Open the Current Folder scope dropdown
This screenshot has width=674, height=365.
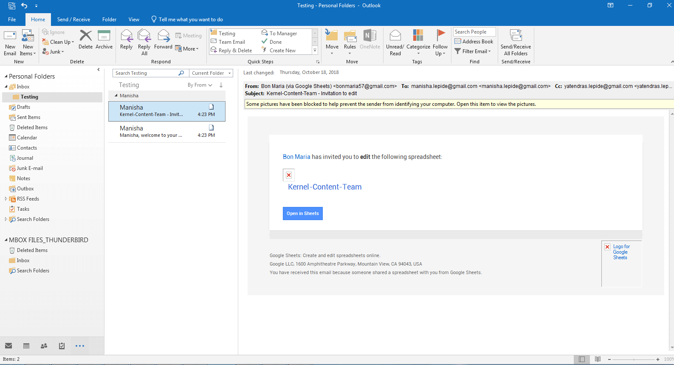211,73
